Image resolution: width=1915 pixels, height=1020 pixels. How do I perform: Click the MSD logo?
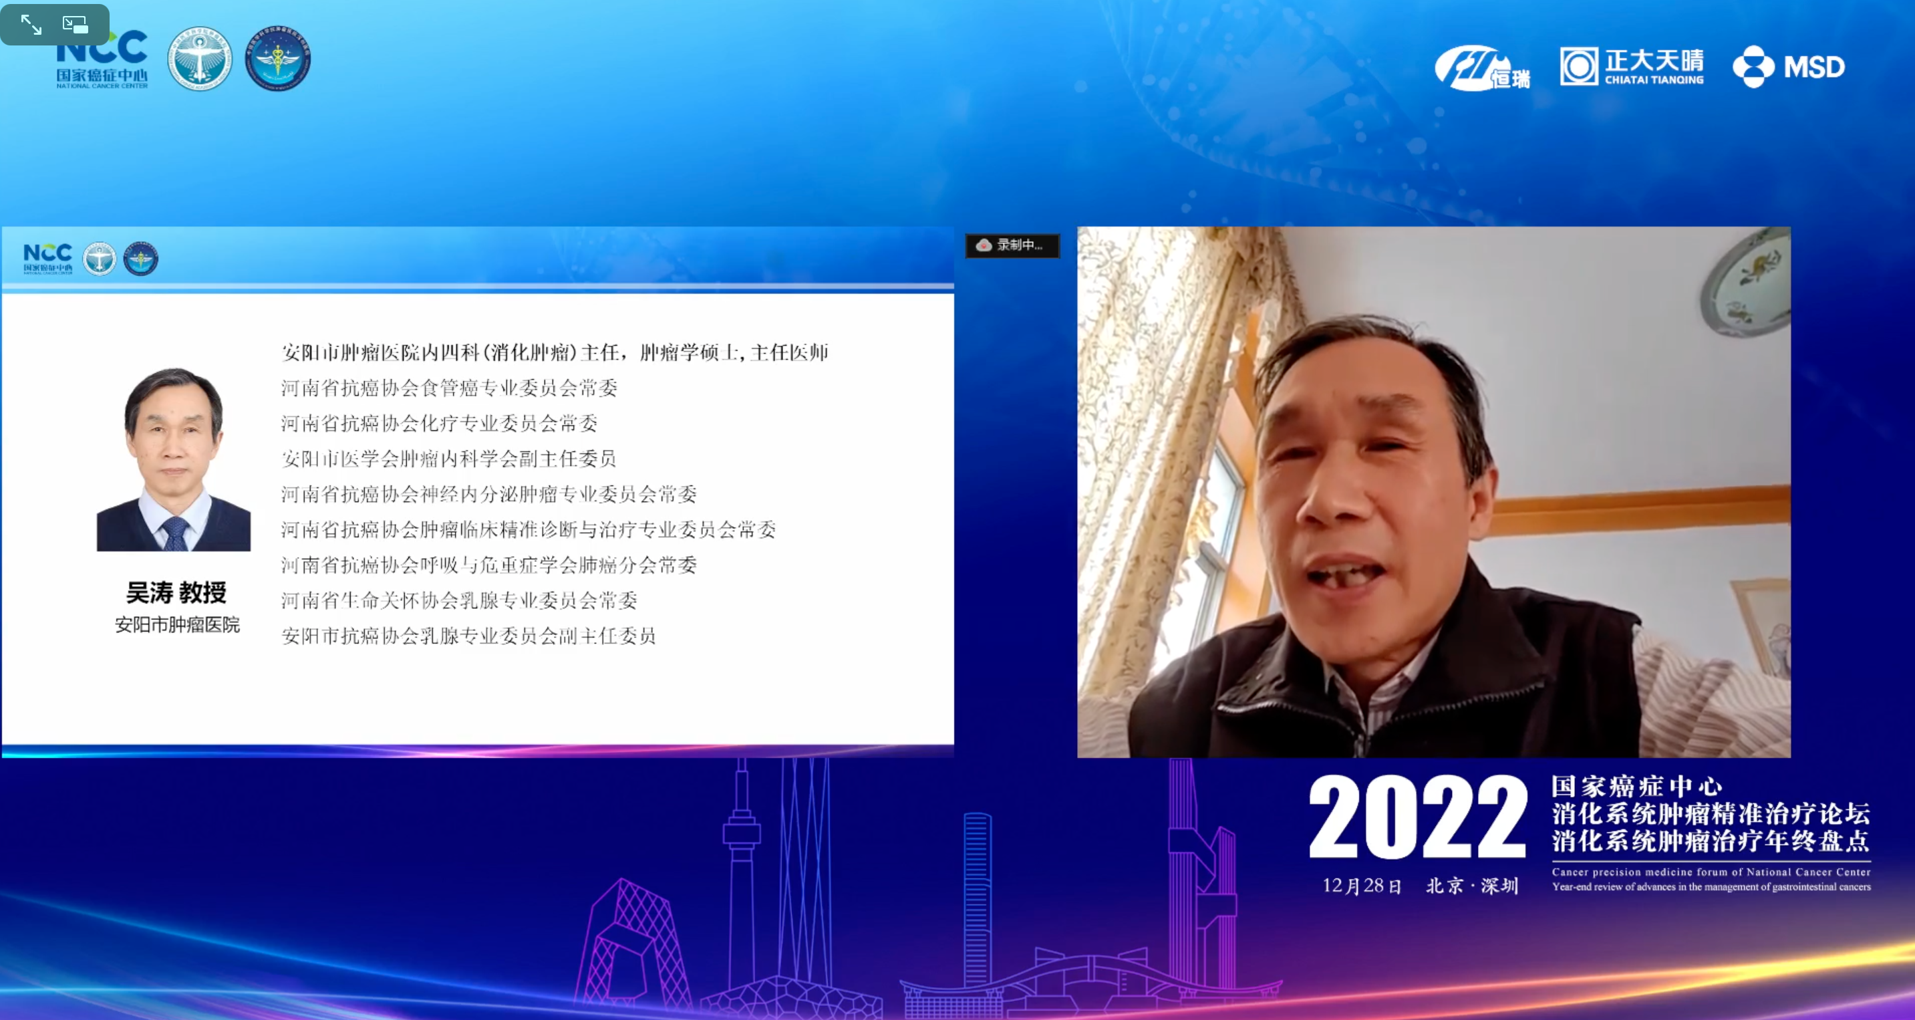point(1788,67)
